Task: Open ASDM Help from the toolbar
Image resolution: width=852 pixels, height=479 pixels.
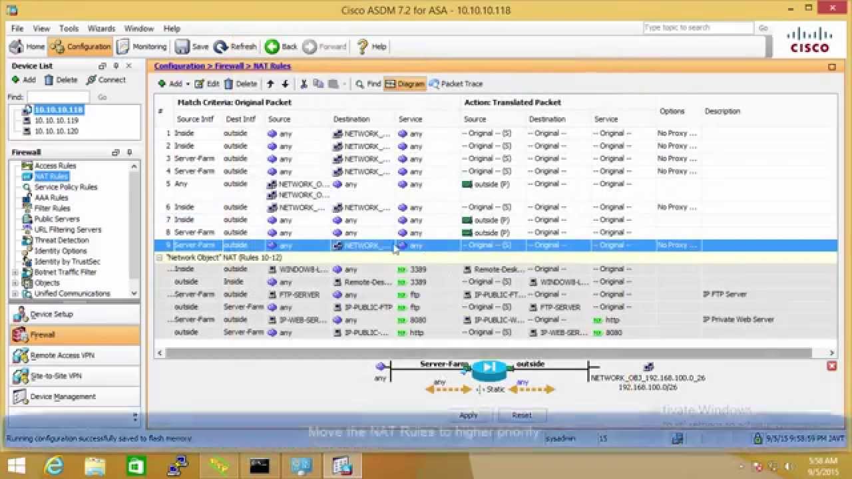Action: (x=371, y=47)
